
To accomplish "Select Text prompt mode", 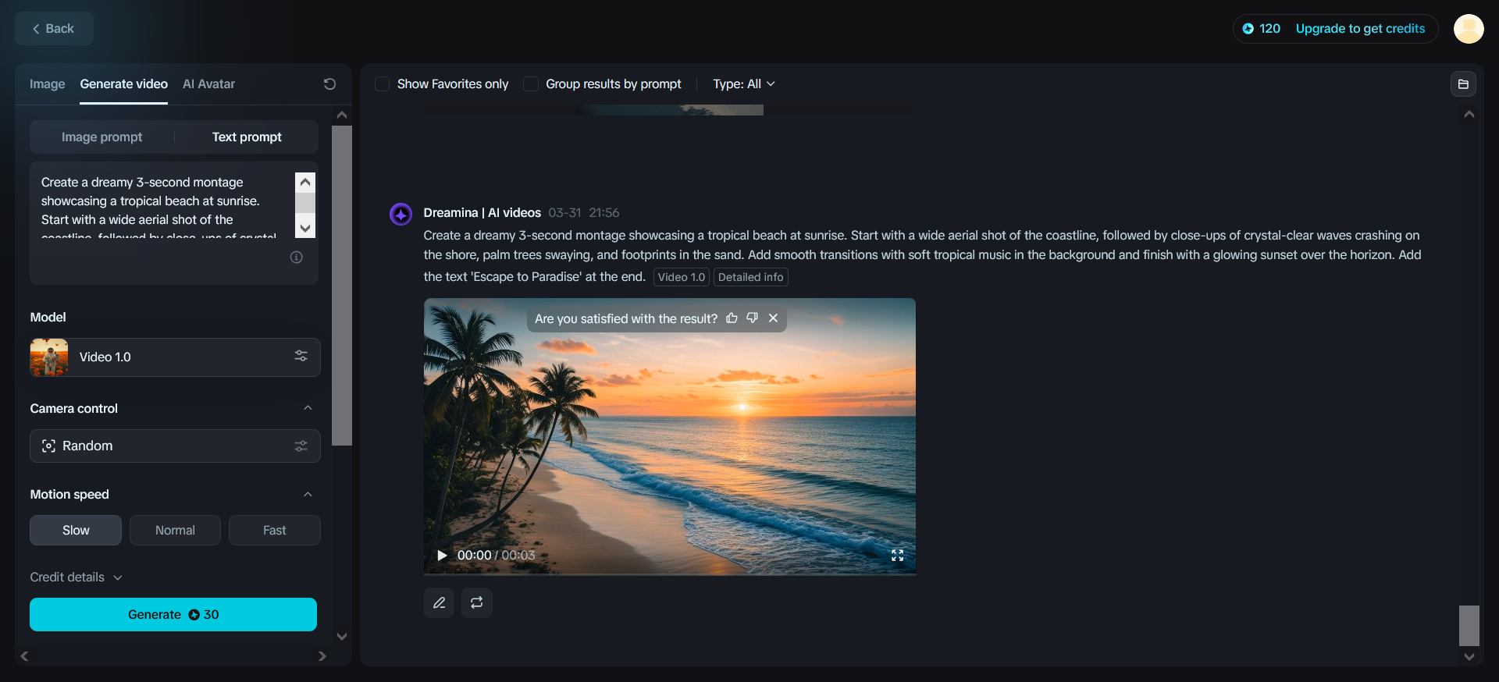I will click(x=247, y=137).
